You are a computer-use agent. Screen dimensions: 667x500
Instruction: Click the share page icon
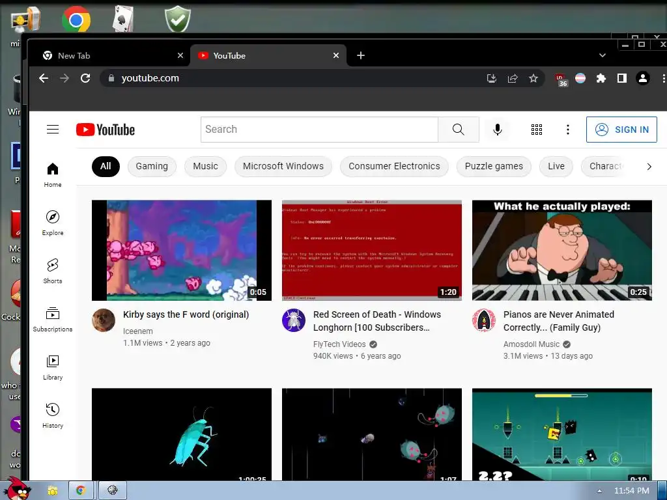click(x=513, y=78)
